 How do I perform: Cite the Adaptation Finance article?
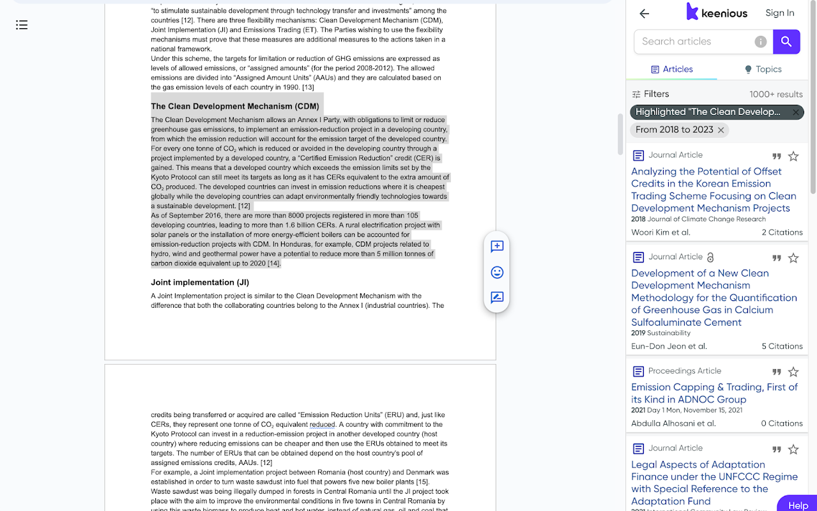click(776, 450)
